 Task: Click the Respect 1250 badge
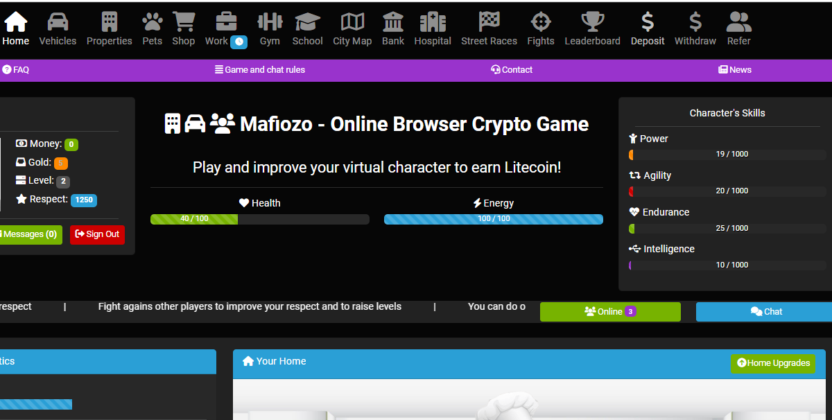[84, 200]
